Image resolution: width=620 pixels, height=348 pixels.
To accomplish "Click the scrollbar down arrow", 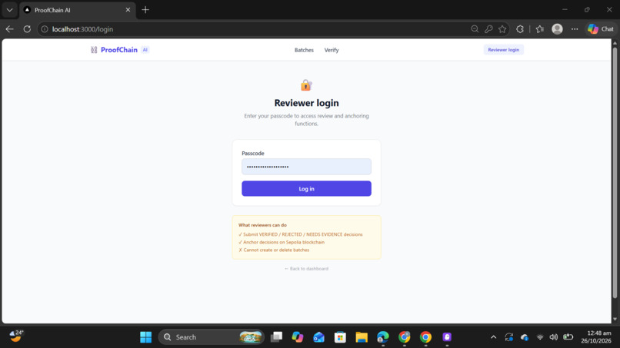I will (615, 319).
